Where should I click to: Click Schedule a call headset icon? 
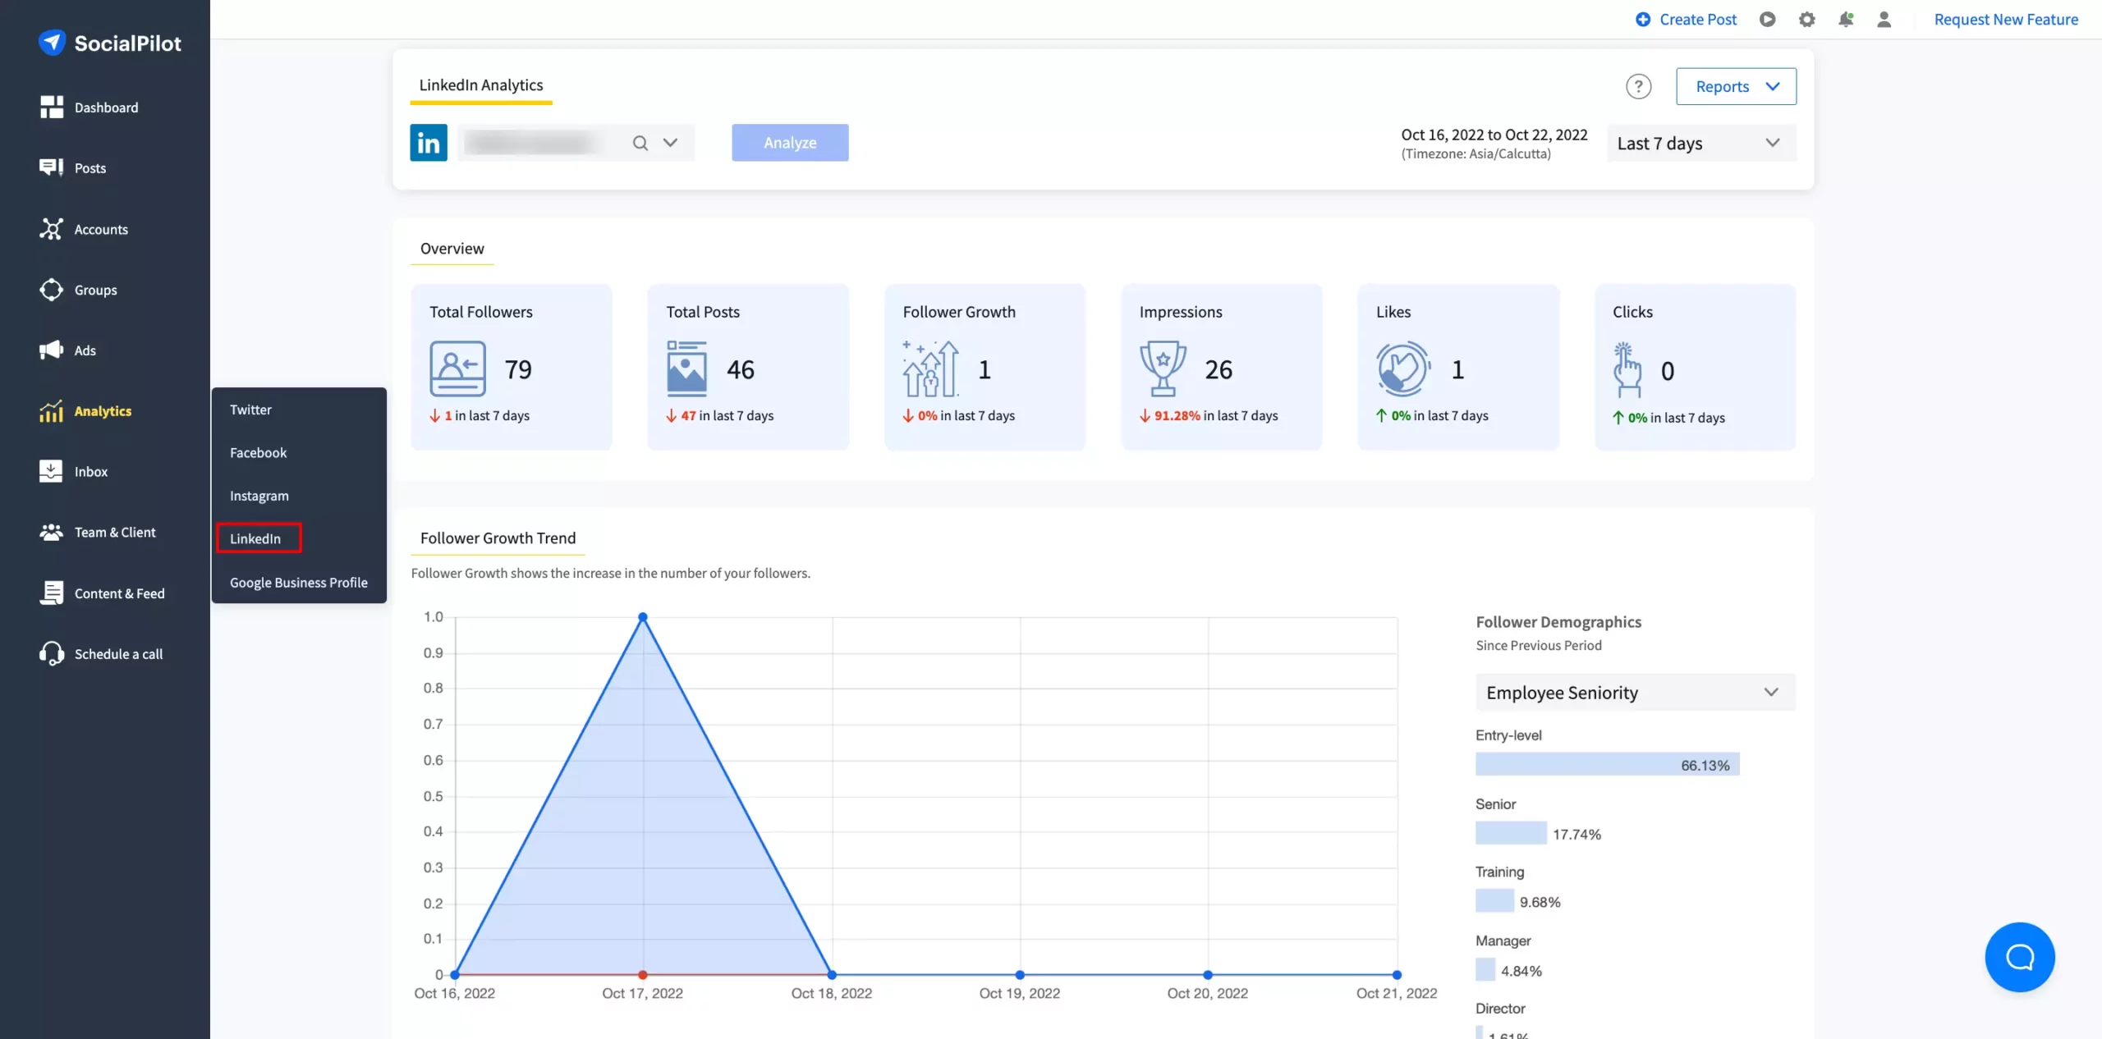click(51, 654)
